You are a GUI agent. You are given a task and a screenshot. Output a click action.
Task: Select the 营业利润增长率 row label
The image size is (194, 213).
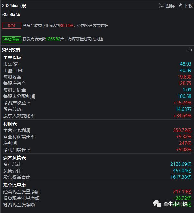19,137
